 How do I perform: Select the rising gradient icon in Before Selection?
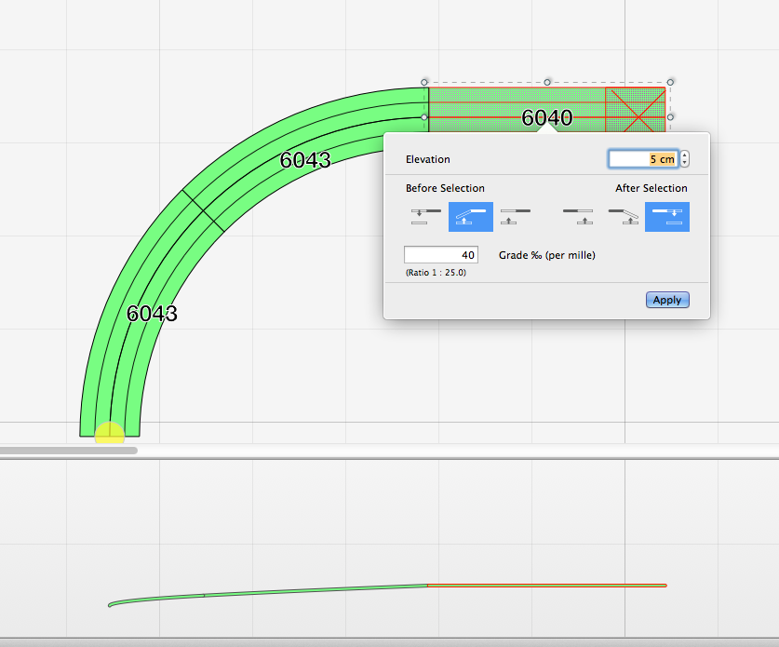click(x=470, y=216)
